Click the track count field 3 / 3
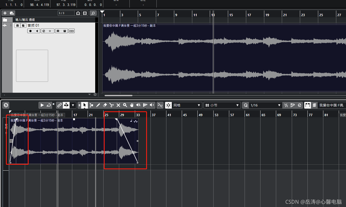Screen dimensions: 346x207 click(x=66, y=13)
